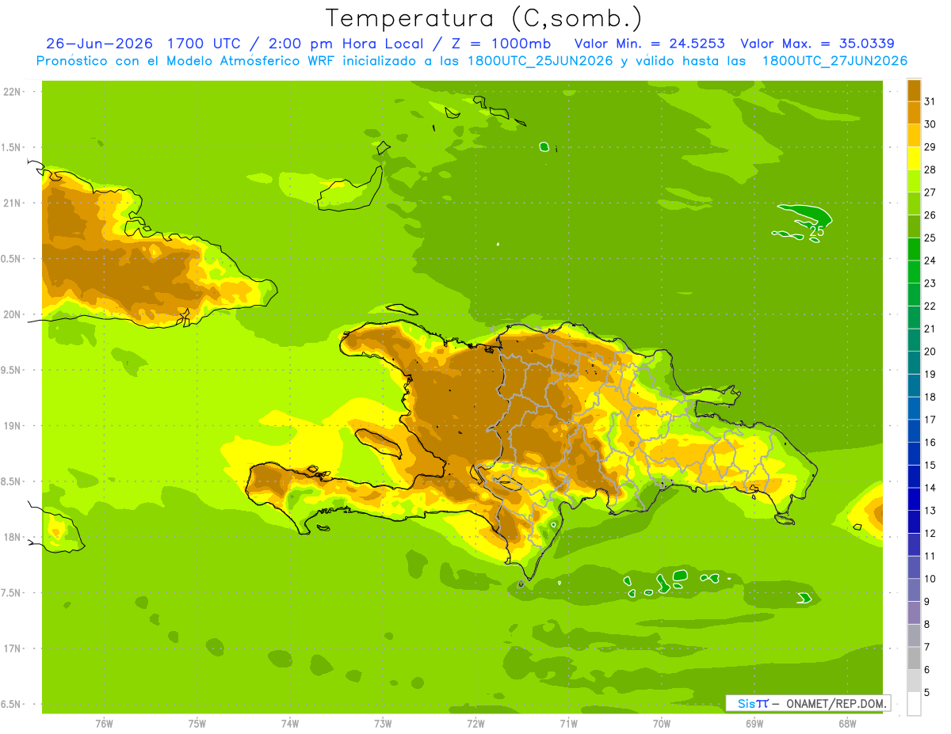
Task: Click the 74W longitude axis label
Action: point(290,724)
